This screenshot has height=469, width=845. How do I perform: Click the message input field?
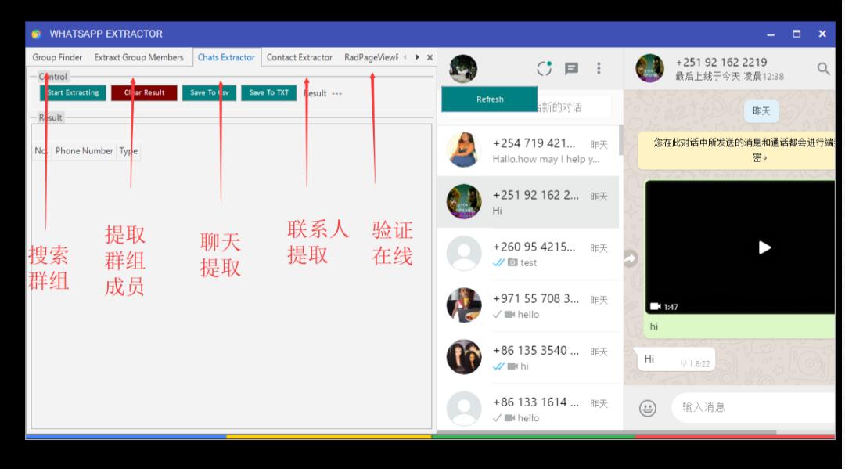(751, 407)
